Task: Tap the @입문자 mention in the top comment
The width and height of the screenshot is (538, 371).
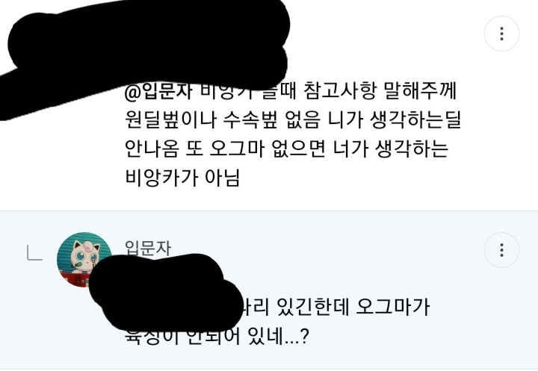Action: 158,92
